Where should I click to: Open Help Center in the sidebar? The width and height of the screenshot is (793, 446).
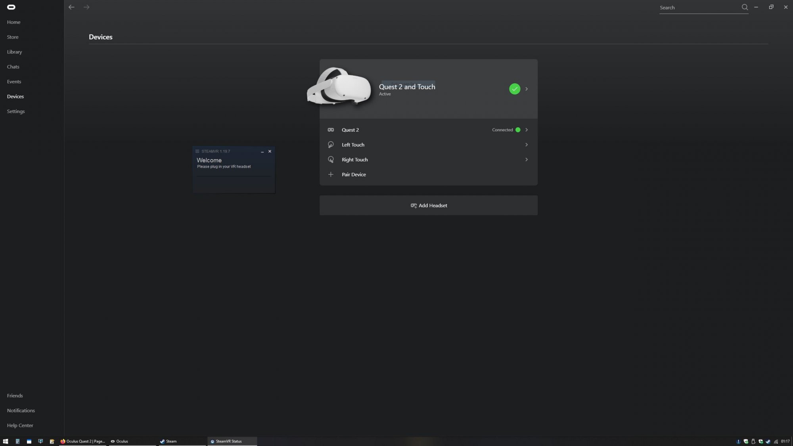tap(20, 425)
